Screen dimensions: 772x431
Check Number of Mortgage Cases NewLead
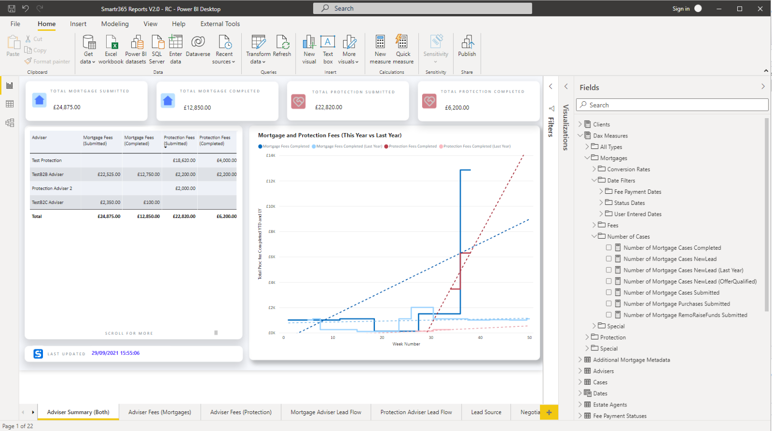[609, 259]
